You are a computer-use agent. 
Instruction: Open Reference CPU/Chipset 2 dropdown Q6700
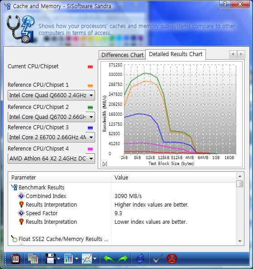[x=51, y=117]
